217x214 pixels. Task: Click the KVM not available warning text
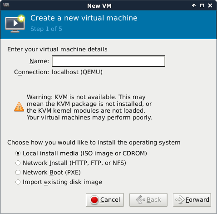89,107
